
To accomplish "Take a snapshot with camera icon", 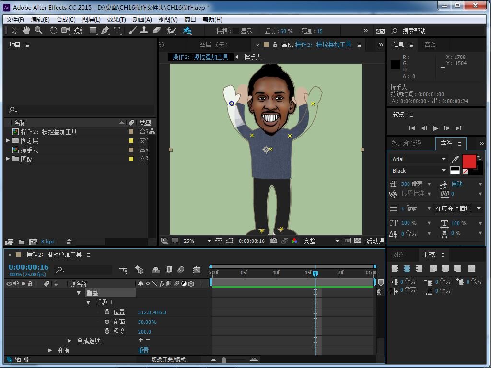I will click(x=273, y=241).
